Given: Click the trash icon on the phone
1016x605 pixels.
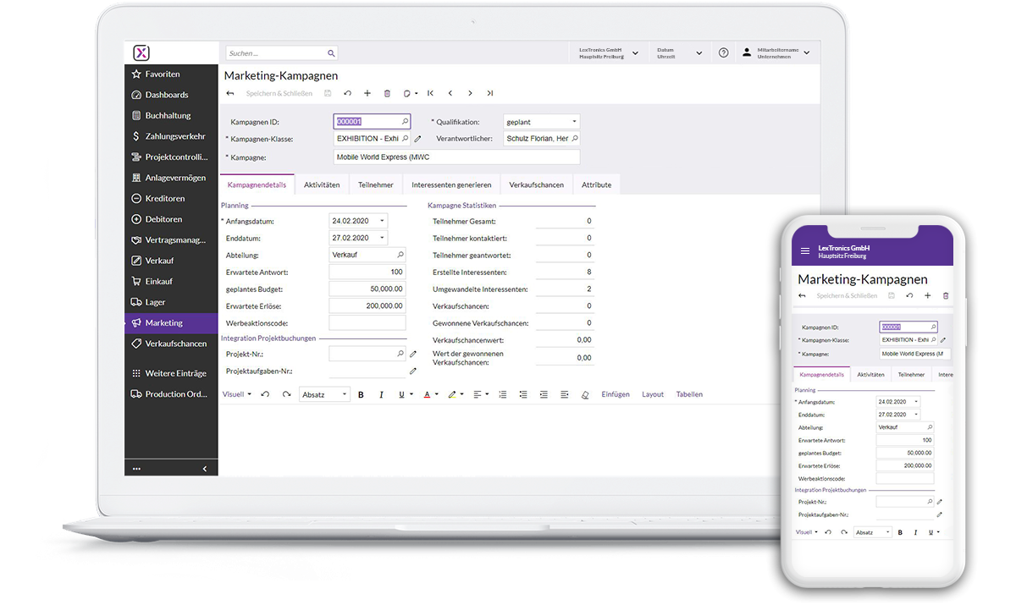Looking at the screenshot, I should coord(946,295).
